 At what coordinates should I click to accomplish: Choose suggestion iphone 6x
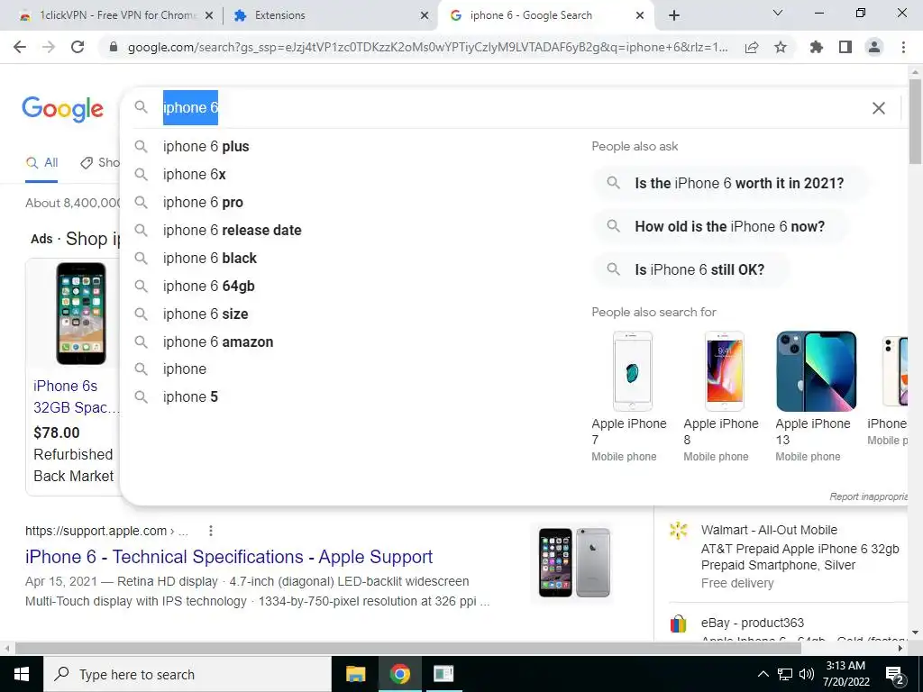point(195,174)
